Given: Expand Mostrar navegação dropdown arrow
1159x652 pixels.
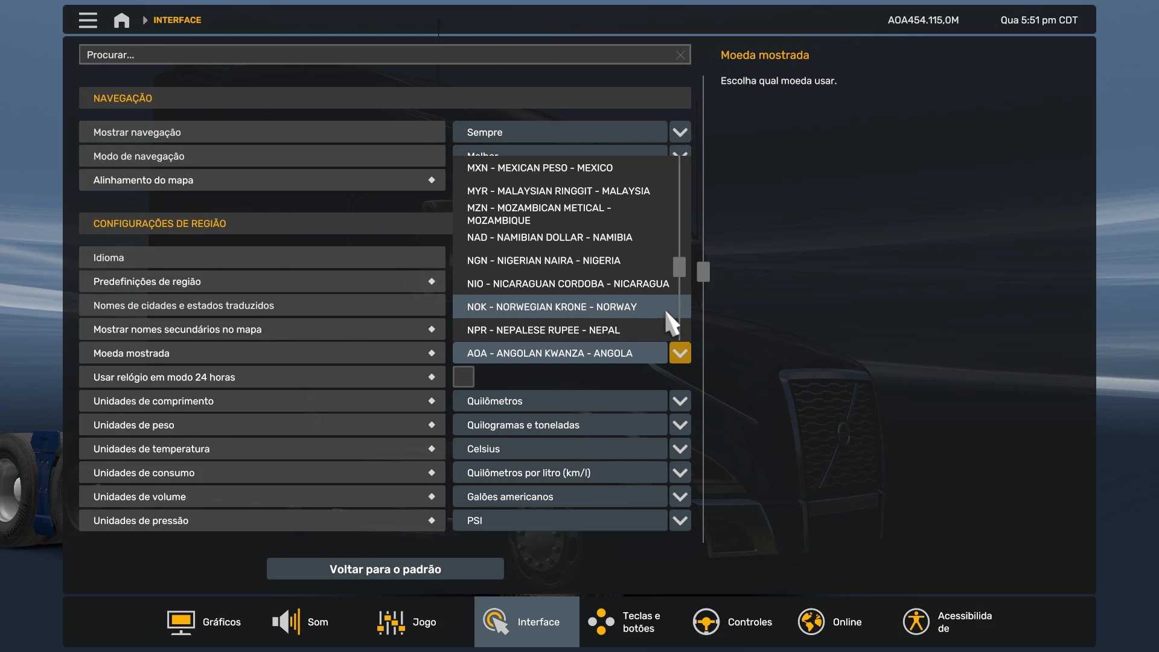Looking at the screenshot, I should (680, 132).
